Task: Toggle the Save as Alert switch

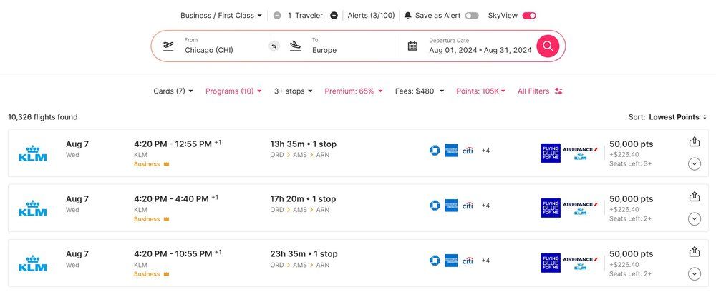Action: [x=472, y=15]
